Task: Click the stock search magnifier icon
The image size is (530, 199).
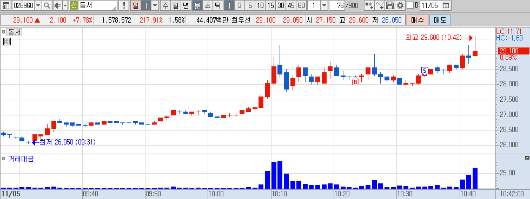Action: pos(47,5)
